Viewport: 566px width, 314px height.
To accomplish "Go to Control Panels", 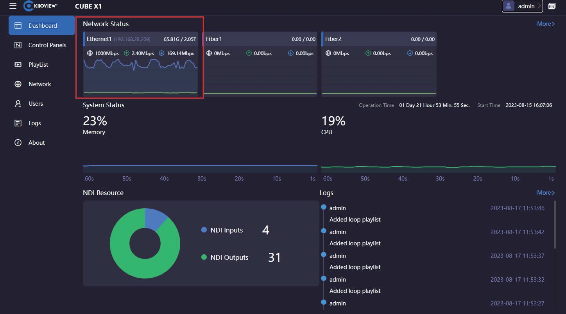I will 42,45.
